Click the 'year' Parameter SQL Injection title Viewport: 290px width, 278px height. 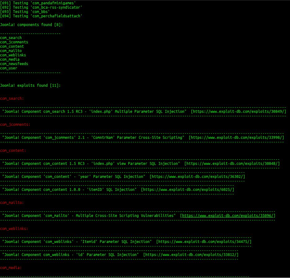click(x=74, y=177)
